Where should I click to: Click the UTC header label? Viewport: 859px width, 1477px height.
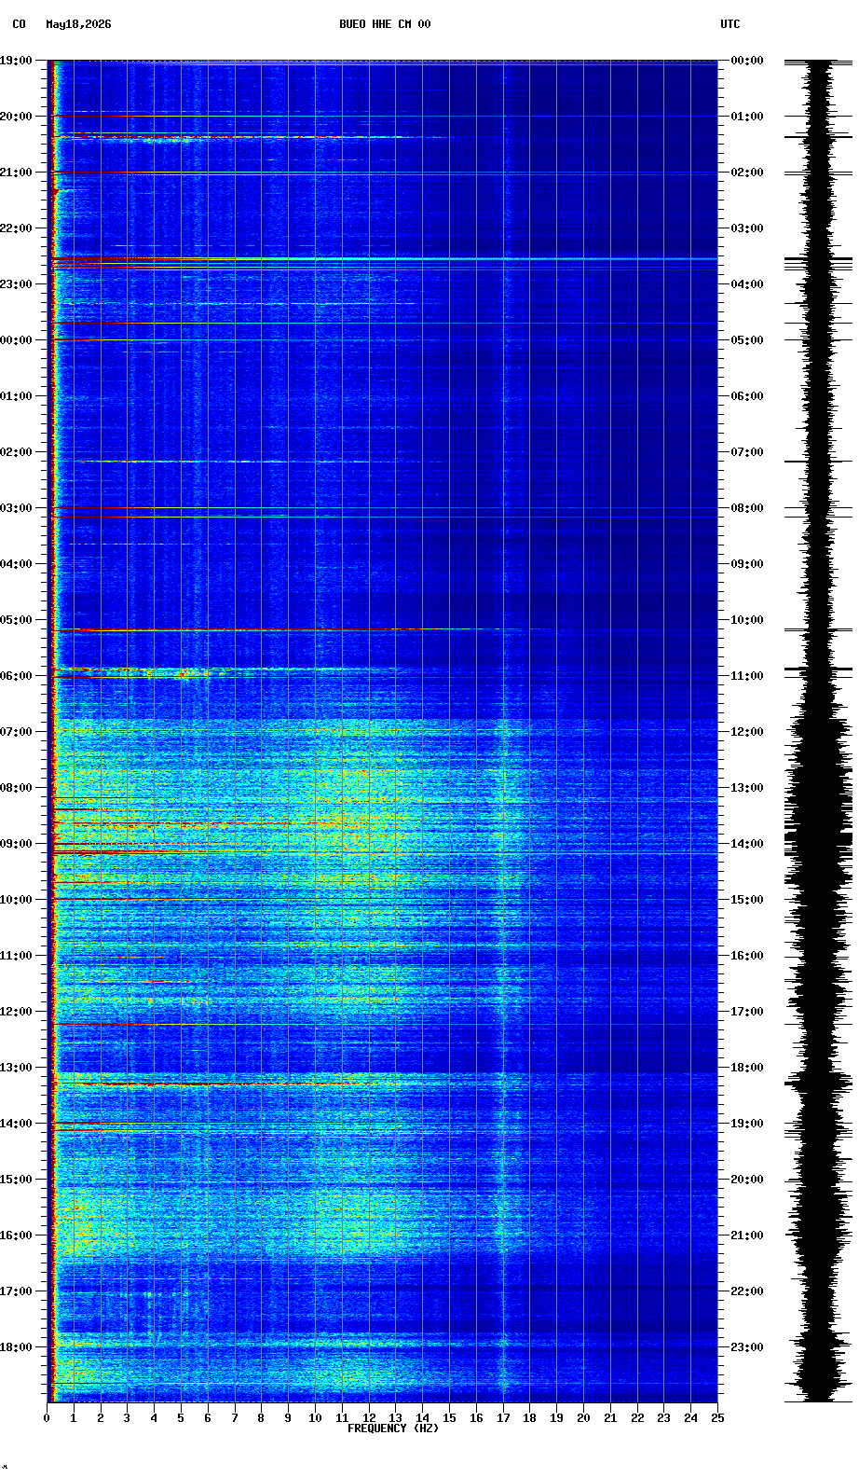(x=730, y=24)
